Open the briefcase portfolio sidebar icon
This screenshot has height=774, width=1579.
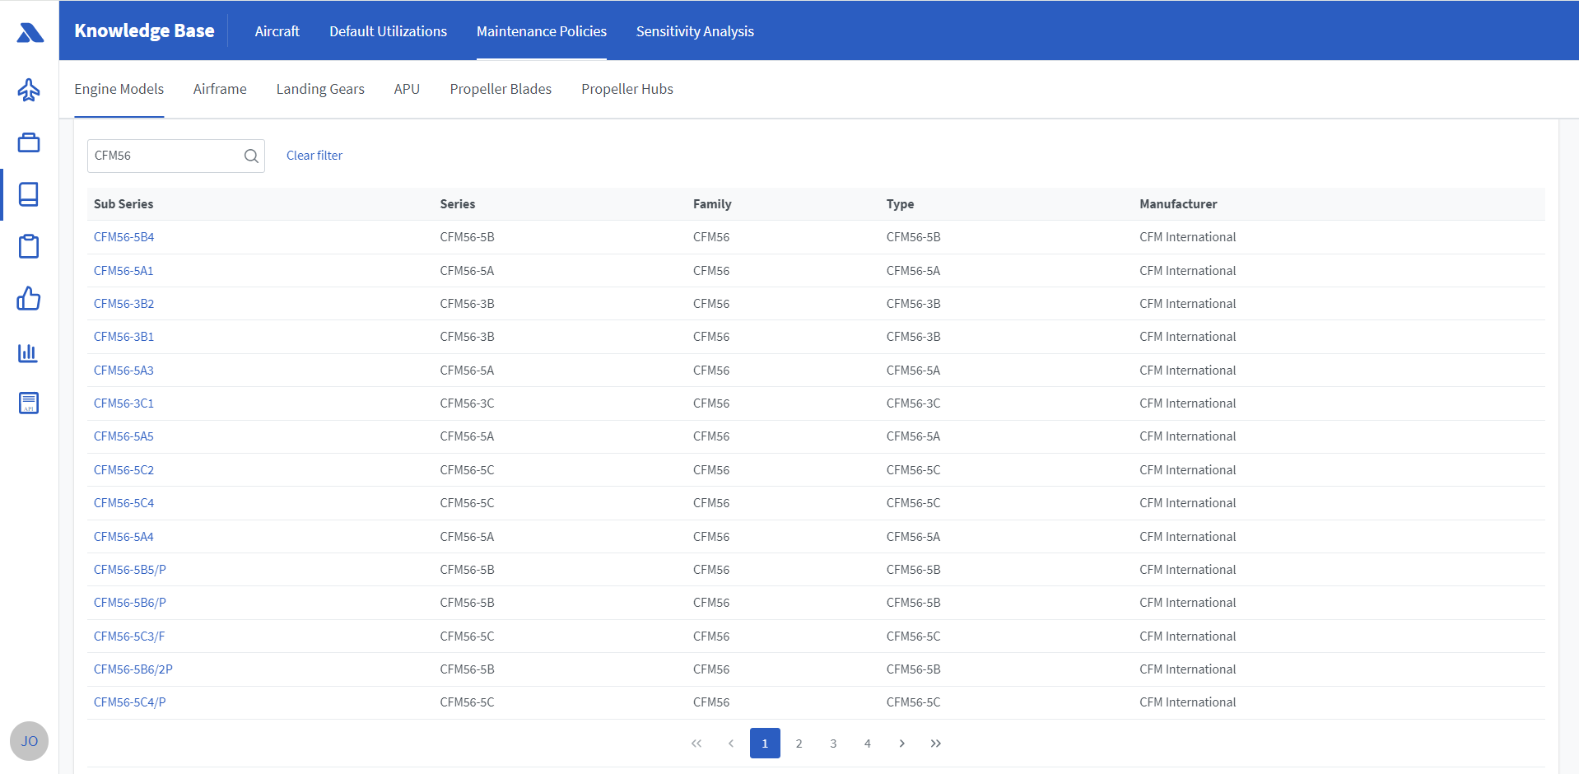click(x=29, y=142)
